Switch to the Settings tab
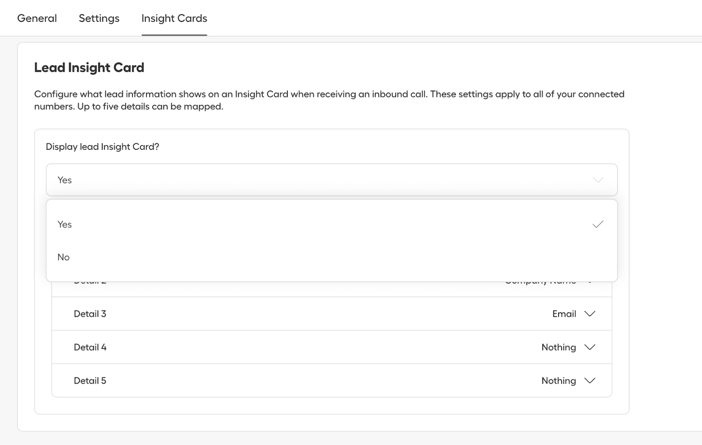The height and width of the screenshot is (445, 702). [x=99, y=18]
